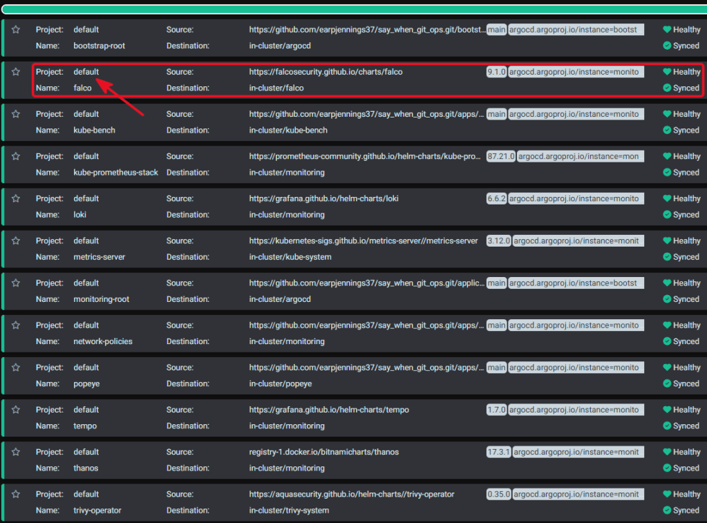The height and width of the screenshot is (523, 707).
Task: Select destination in-cluster/kube-system
Action: 290,257
